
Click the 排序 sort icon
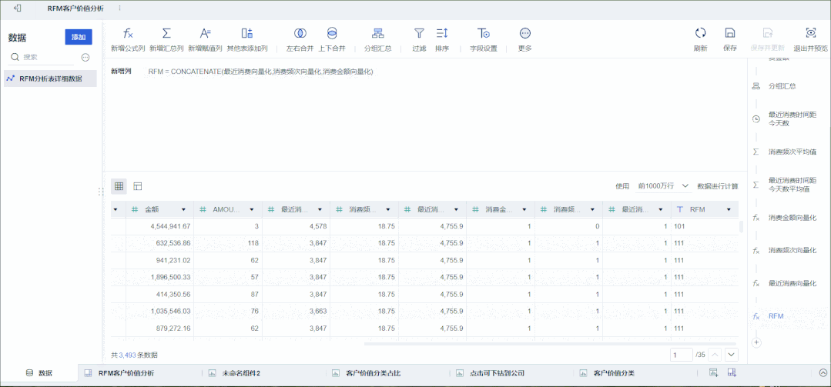click(x=442, y=33)
